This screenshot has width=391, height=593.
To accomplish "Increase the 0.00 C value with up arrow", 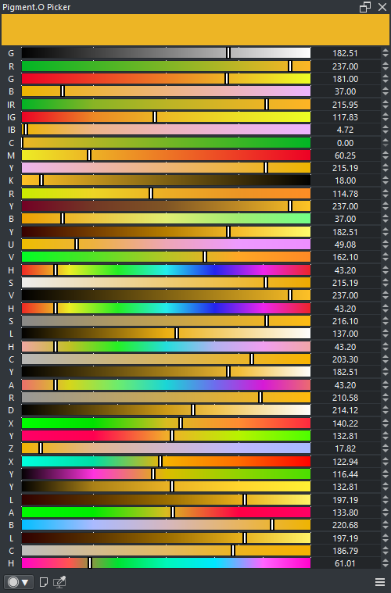I will pos(386,141).
